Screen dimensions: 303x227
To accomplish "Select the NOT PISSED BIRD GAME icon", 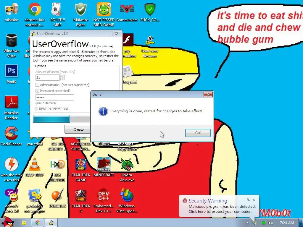I will coord(104,9).
